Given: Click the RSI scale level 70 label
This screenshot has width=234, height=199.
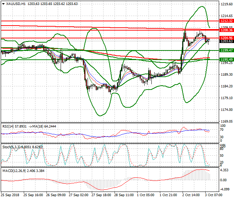Looking at the screenshot, I should pos(222,130).
